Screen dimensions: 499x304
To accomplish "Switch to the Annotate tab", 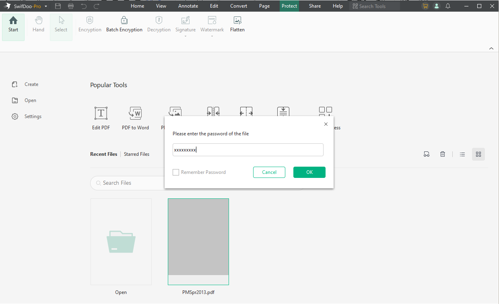I will tap(188, 6).
